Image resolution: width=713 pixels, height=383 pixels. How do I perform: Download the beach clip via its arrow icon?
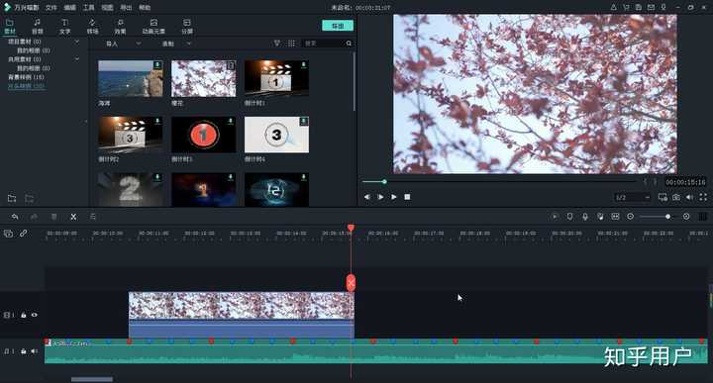pyautogui.click(x=157, y=65)
